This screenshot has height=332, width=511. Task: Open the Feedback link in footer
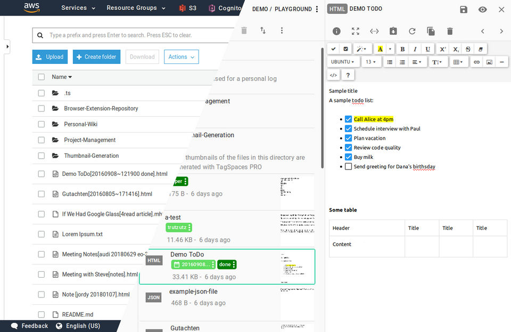pyautogui.click(x=30, y=326)
